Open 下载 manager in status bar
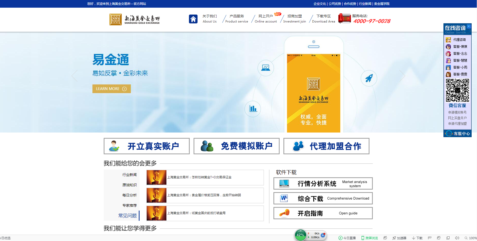Screen dimensions: 477x241 [x=417, y=238]
